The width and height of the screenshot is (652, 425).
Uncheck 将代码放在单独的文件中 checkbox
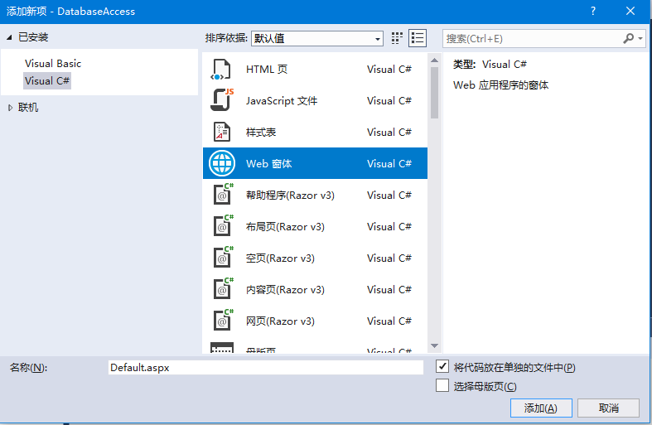442,367
